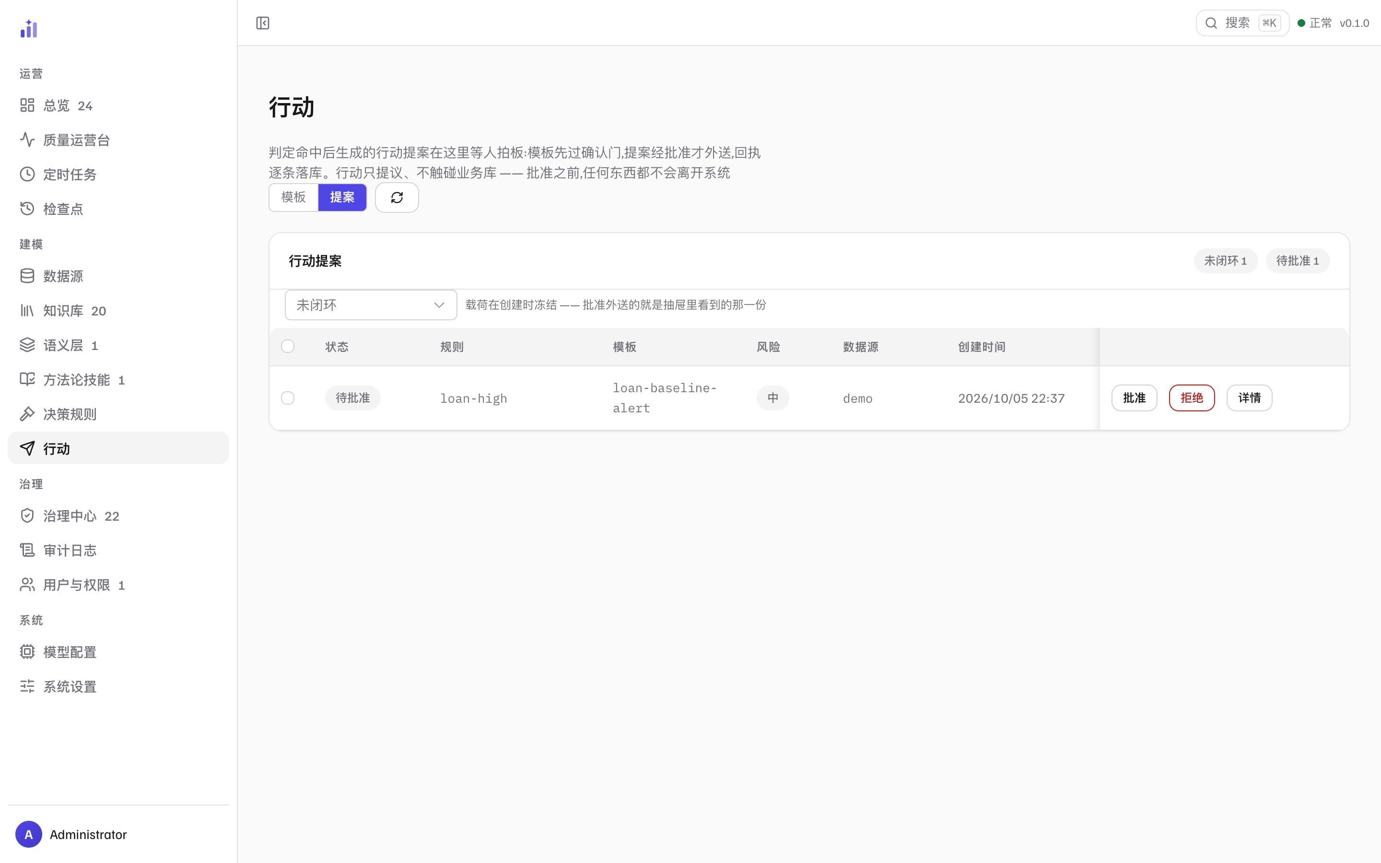Open 语义层 layers icon
Screen dimensions: 1381x863
27,345
